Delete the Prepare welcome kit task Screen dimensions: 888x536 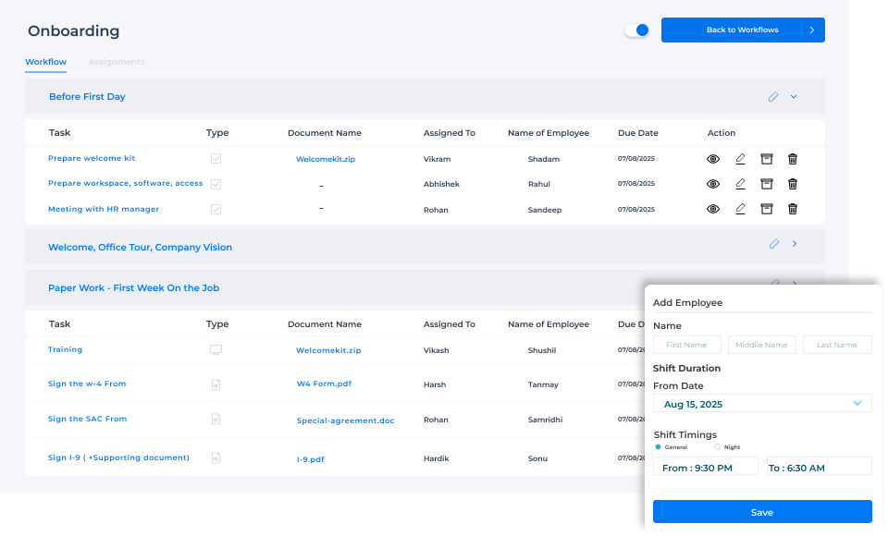pyautogui.click(x=793, y=159)
